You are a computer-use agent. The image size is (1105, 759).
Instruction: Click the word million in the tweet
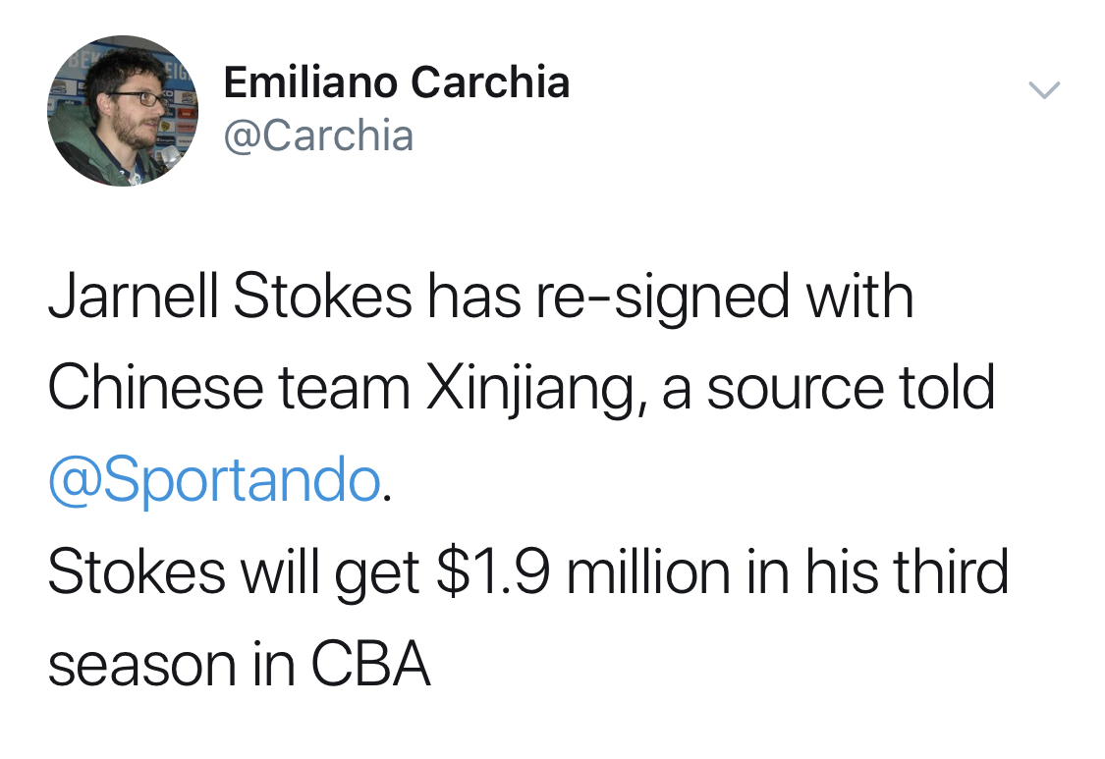(x=647, y=571)
